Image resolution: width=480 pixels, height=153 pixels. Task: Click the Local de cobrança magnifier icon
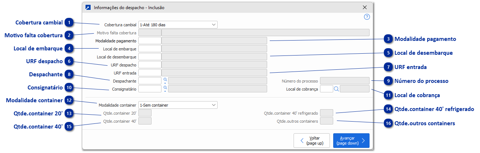(336, 89)
